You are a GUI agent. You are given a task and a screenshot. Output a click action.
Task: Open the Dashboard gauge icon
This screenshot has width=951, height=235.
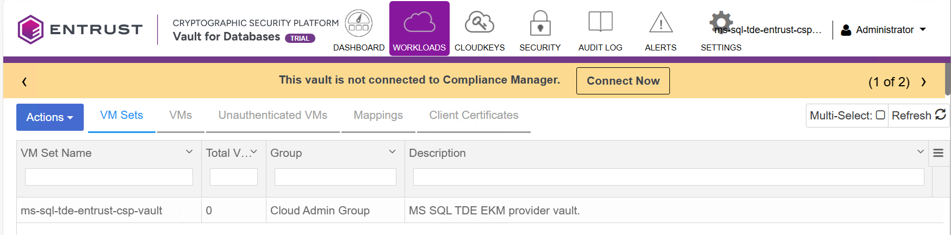(x=358, y=23)
